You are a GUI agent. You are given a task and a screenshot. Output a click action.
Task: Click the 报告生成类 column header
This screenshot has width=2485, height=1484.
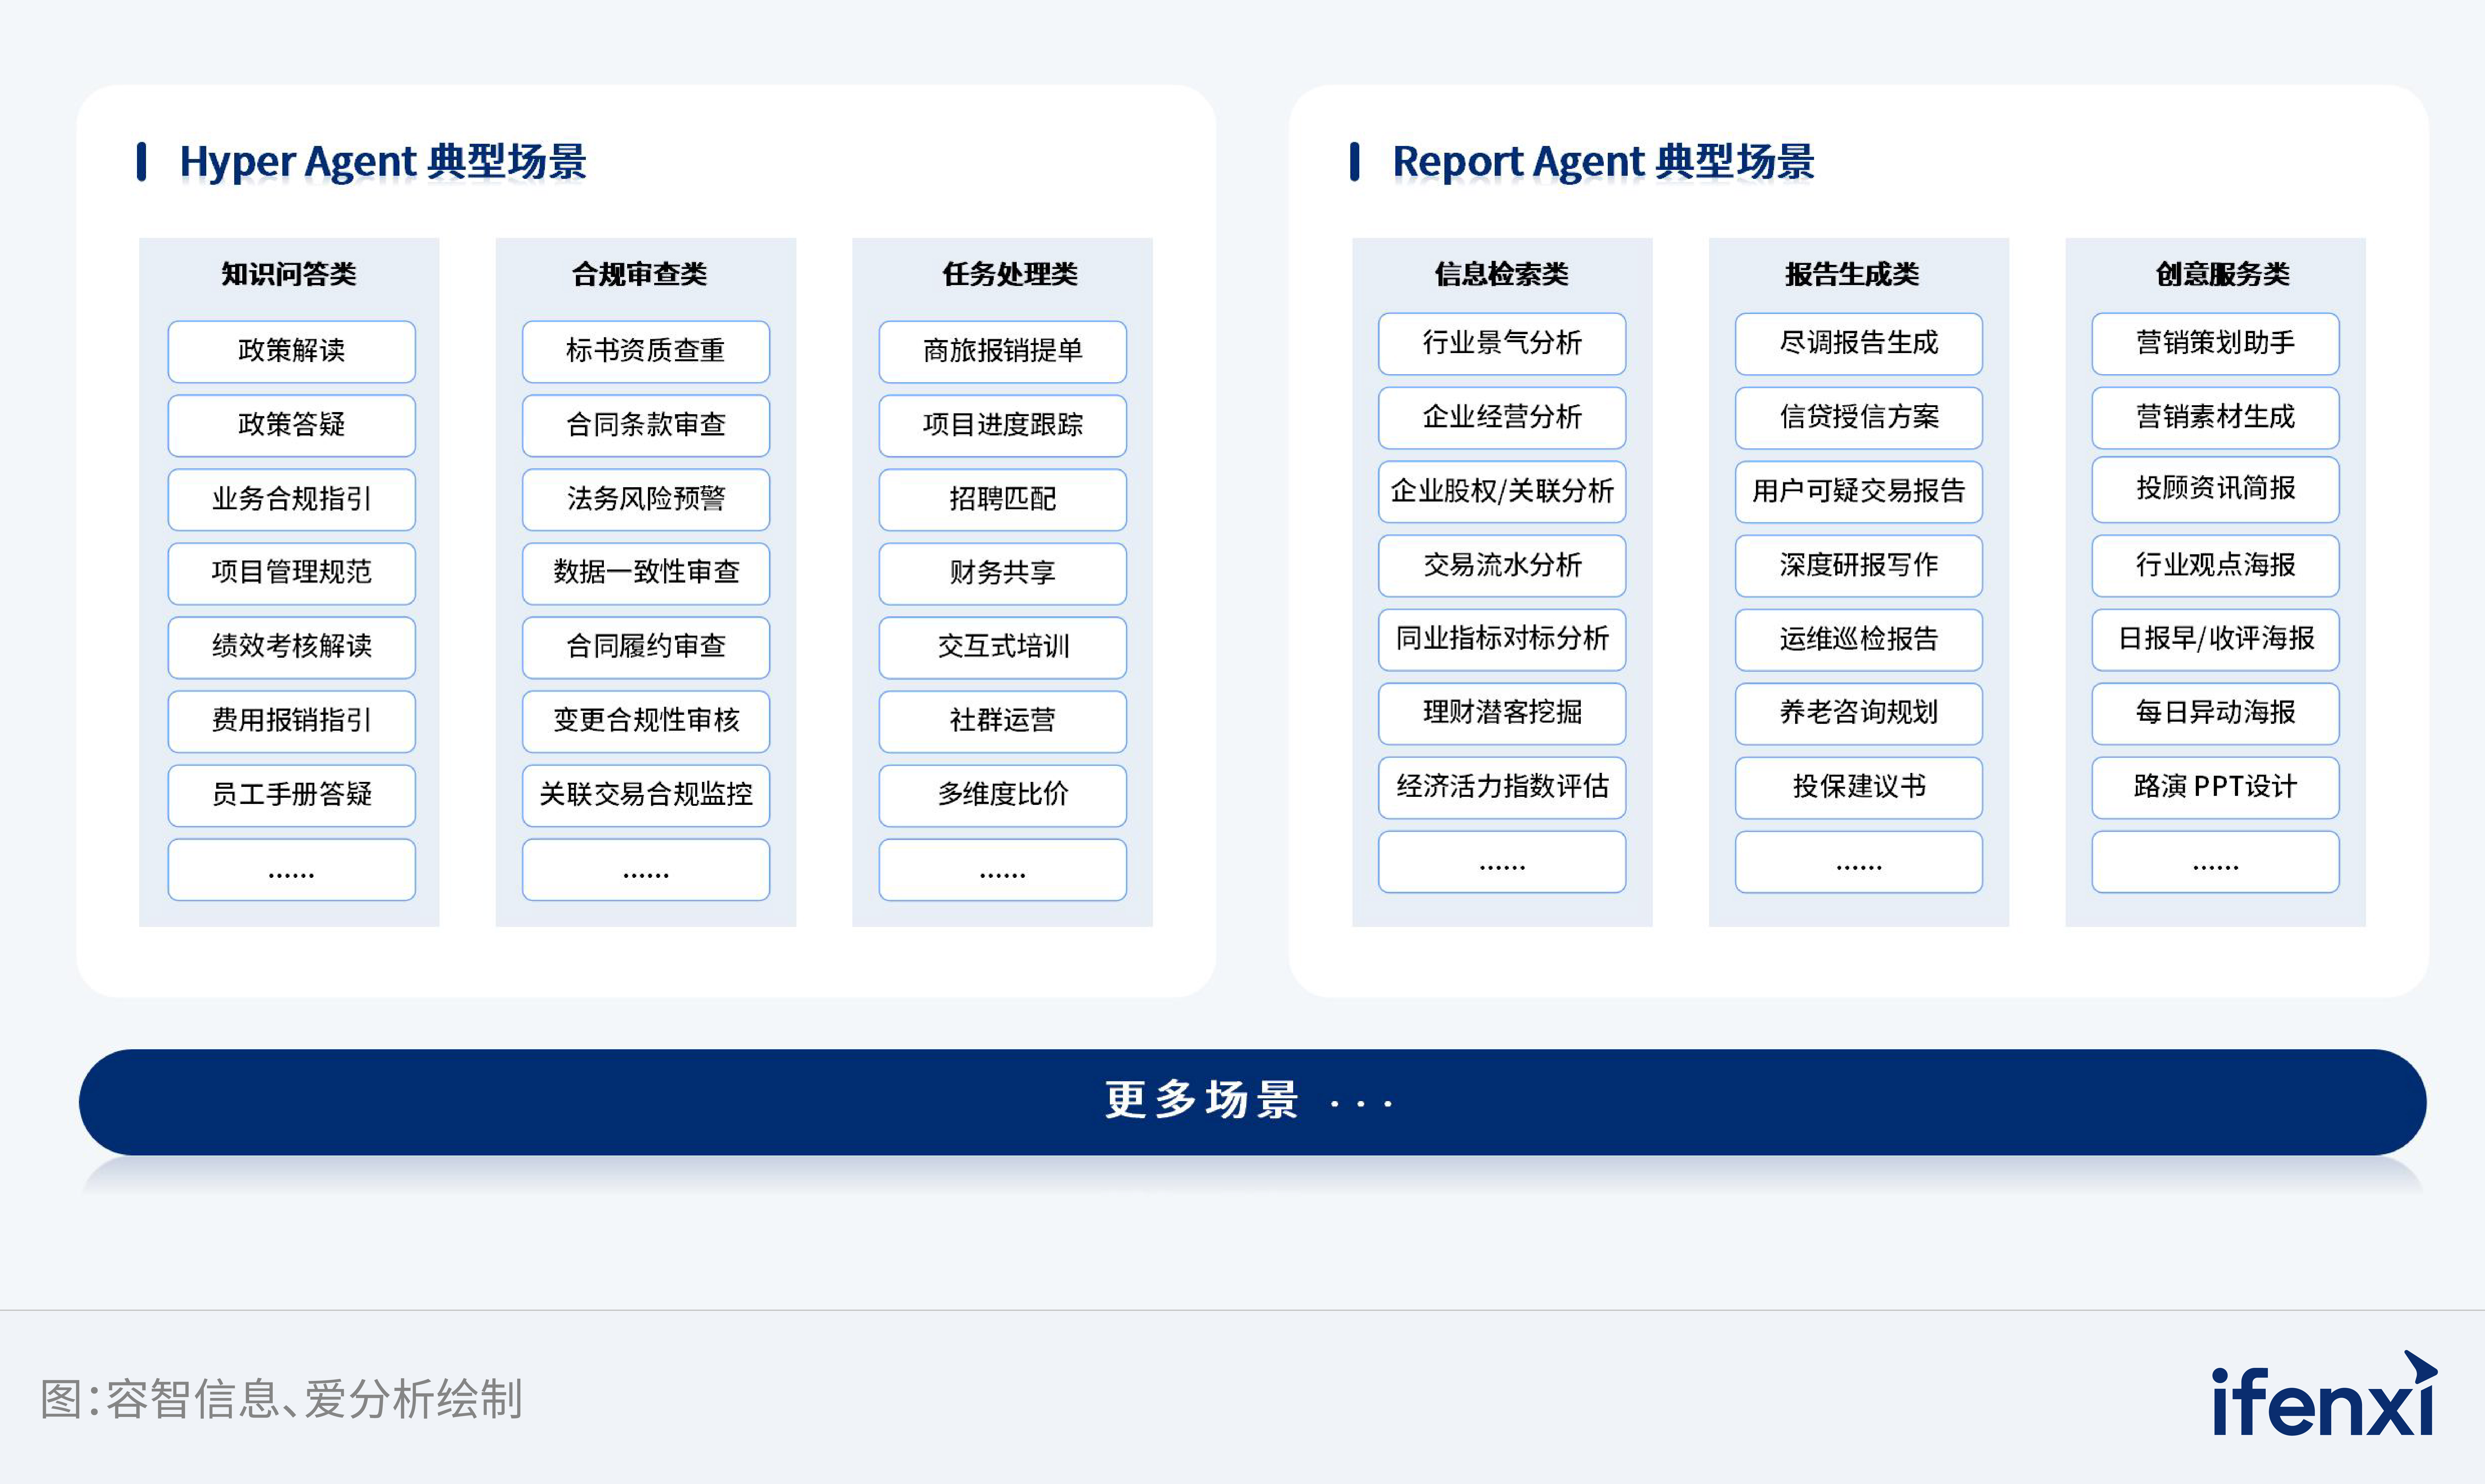point(1852,274)
